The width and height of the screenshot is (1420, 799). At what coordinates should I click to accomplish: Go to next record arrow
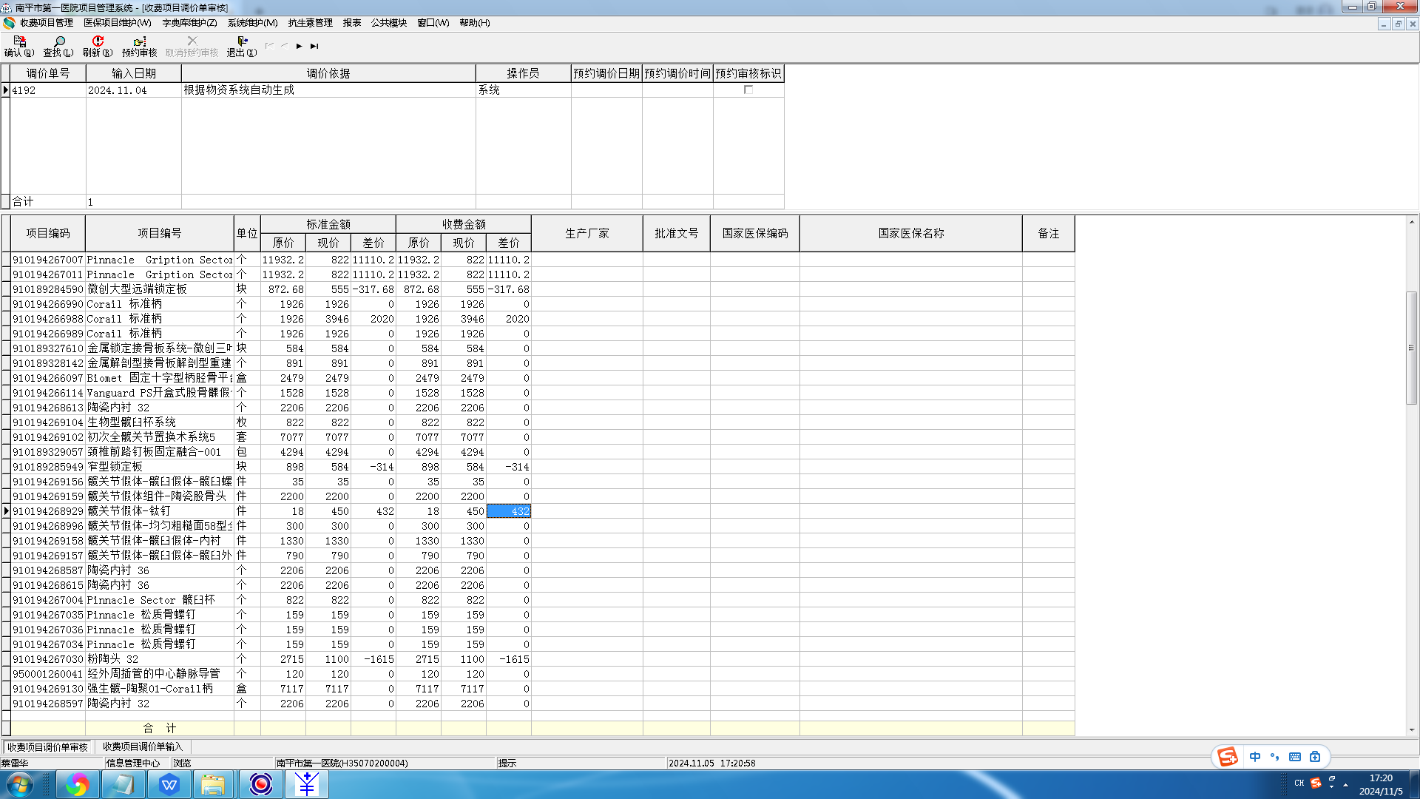coord(300,46)
